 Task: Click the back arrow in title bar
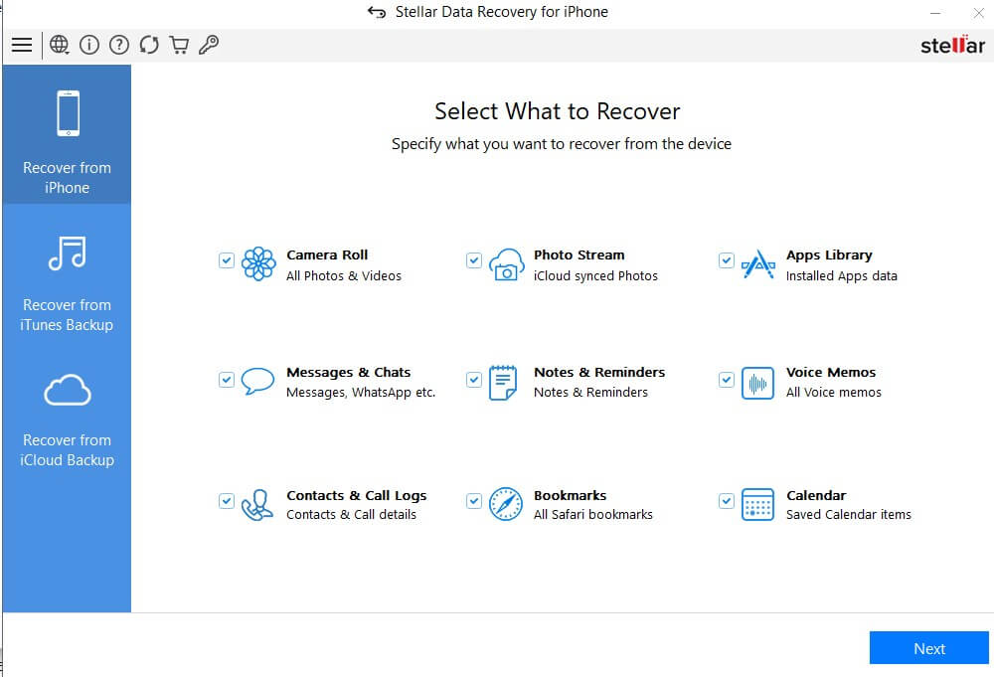(x=376, y=12)
